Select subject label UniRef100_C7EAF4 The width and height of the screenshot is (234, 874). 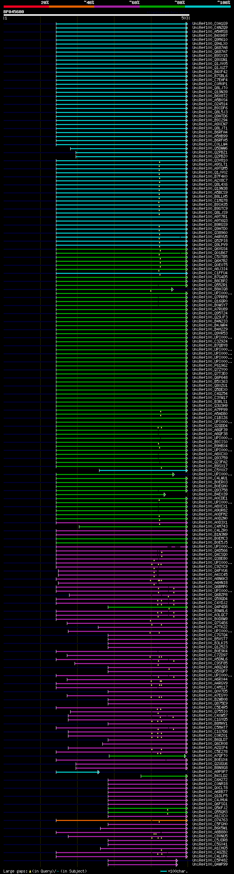[210, 80]
